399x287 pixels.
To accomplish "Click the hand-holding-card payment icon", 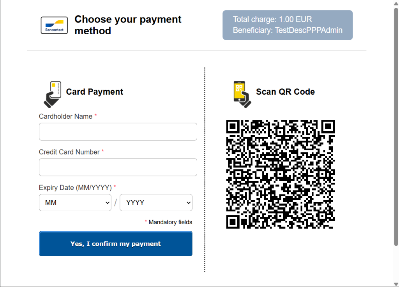I will 52,94.
